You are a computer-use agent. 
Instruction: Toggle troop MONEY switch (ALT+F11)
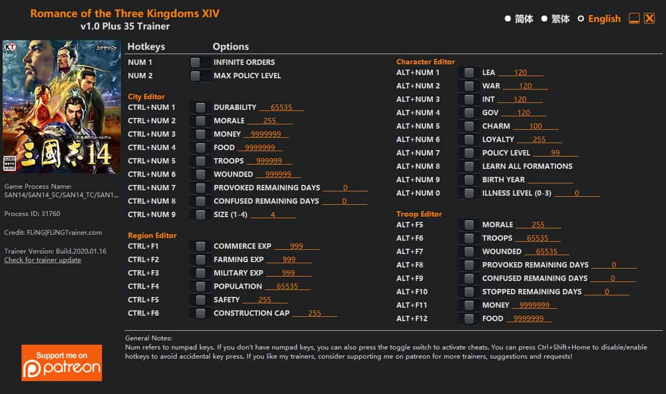tap(469, 305)
